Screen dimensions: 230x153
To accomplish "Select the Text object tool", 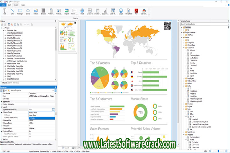I will [x=5, y=11].
